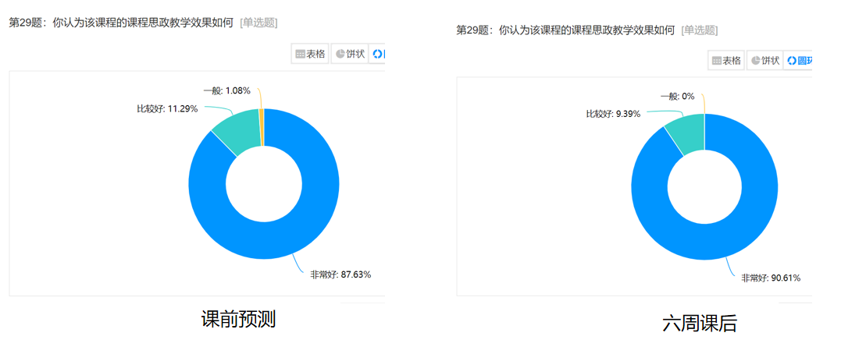Click the pie icon in left chart toolbar
This screenshot has height=354, width=866.
[x=340, y=55]
